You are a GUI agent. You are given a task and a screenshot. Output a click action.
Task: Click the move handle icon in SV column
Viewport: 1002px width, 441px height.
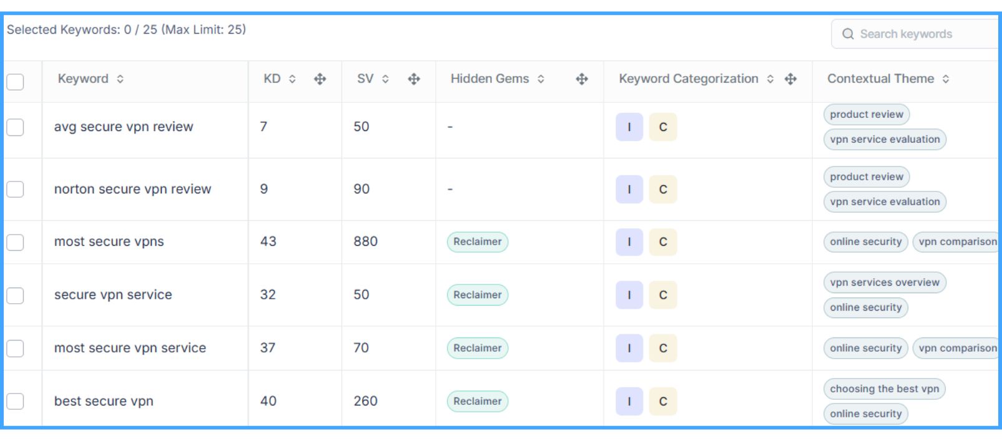point(413,79)
